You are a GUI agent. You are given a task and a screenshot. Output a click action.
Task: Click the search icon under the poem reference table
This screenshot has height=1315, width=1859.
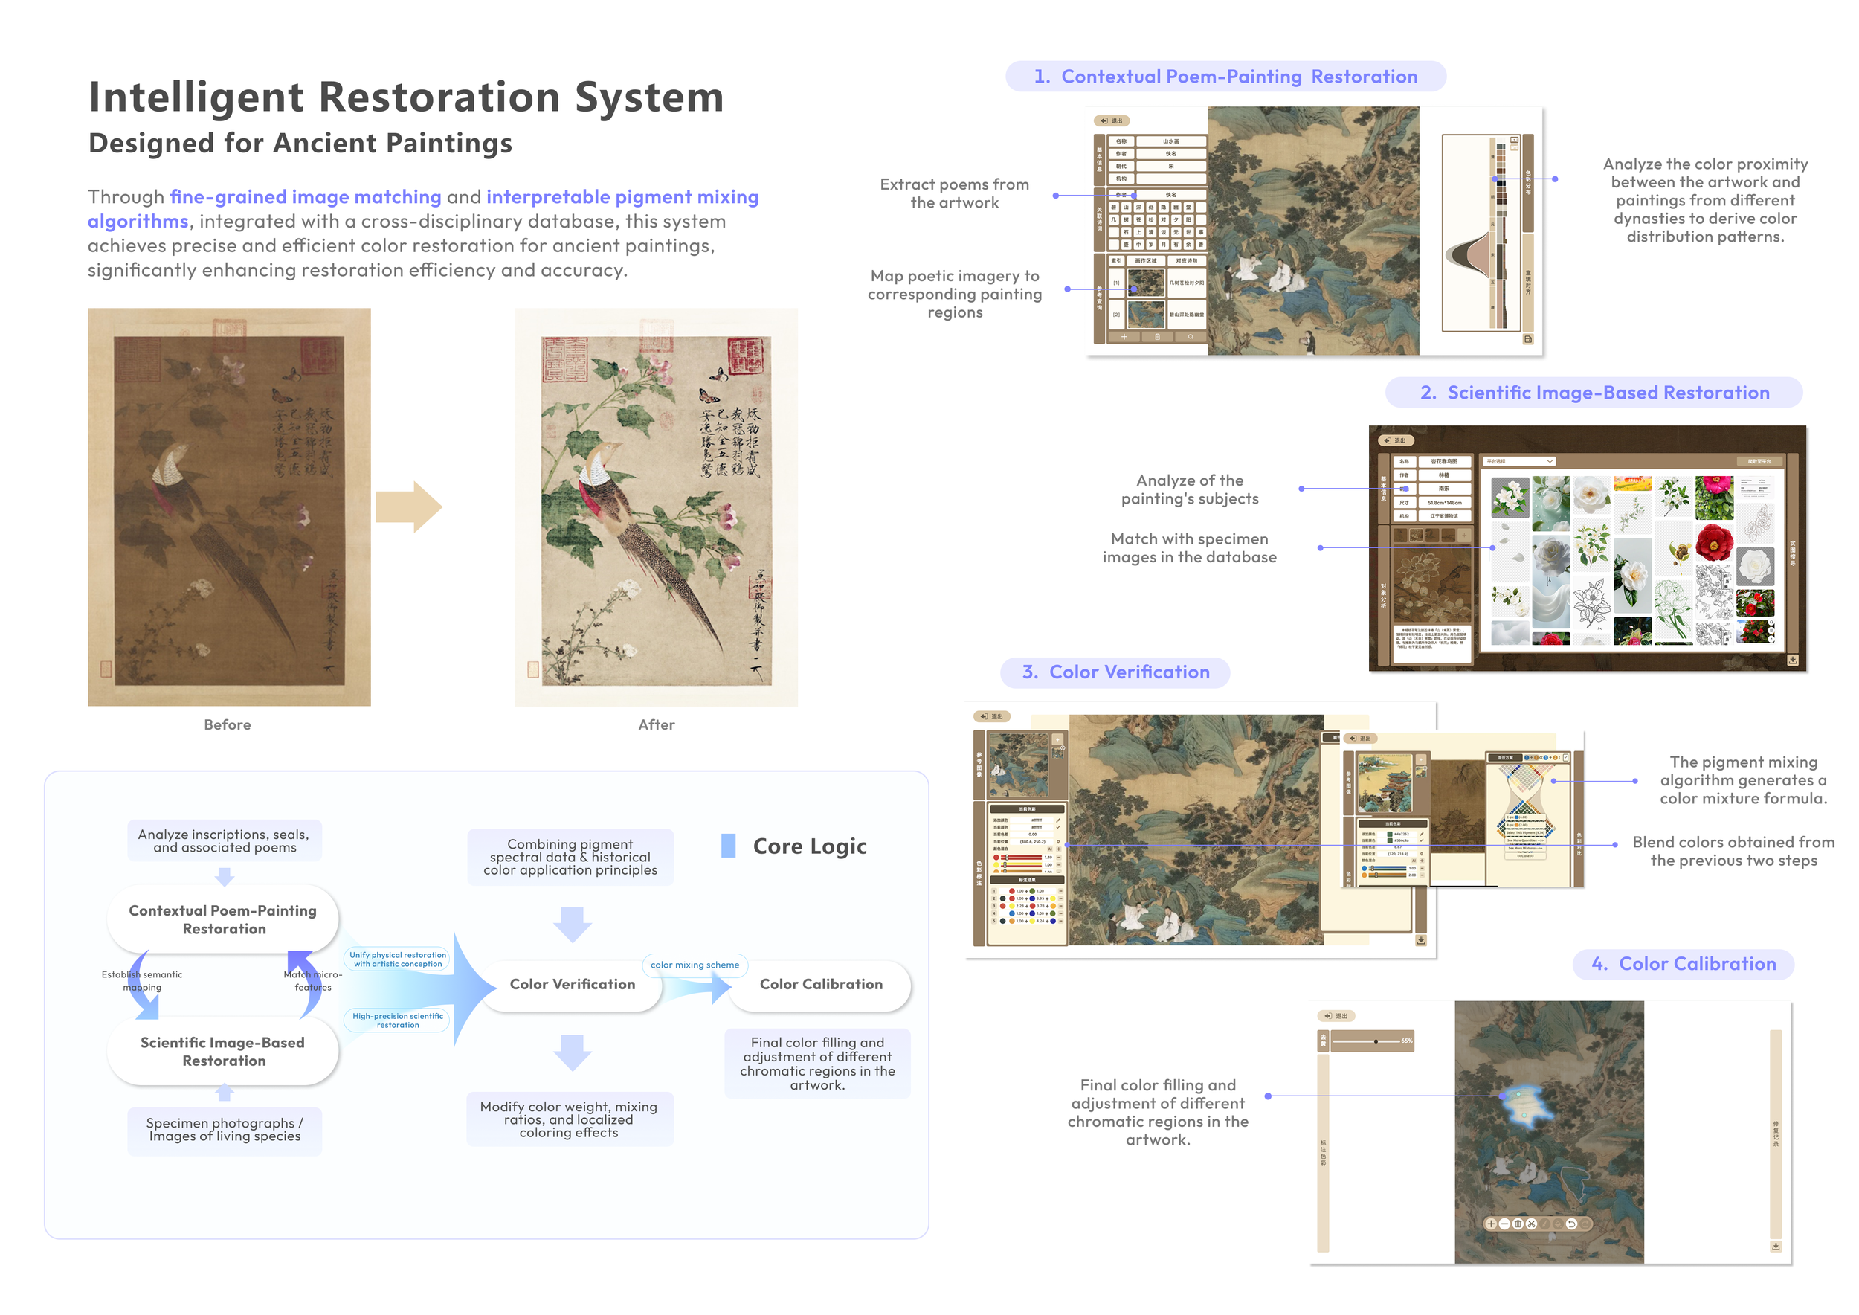click(x=1191, y=337)
